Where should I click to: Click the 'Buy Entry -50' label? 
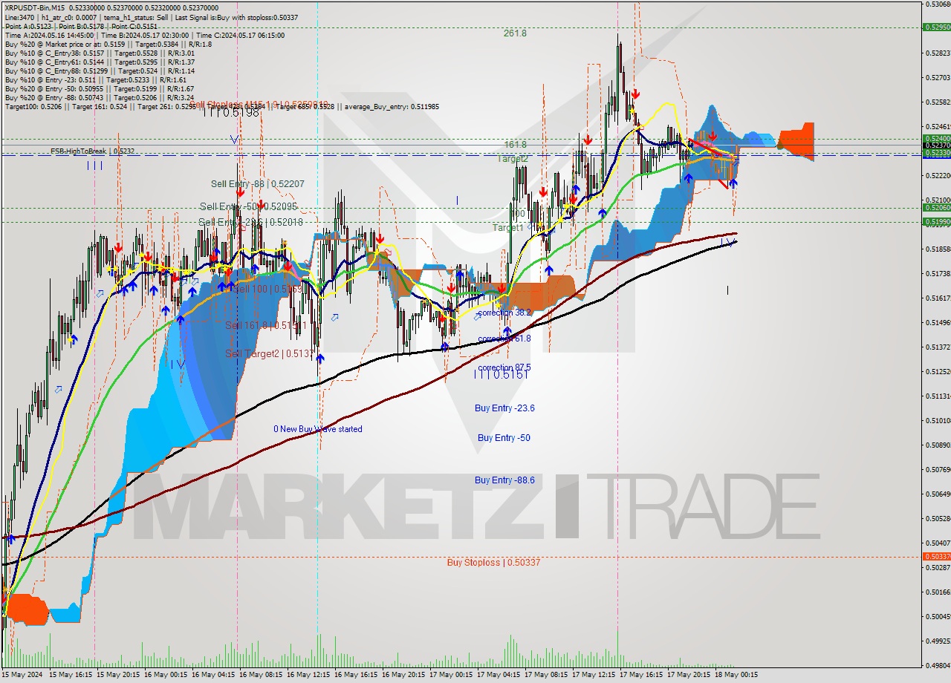click(504, 438)
